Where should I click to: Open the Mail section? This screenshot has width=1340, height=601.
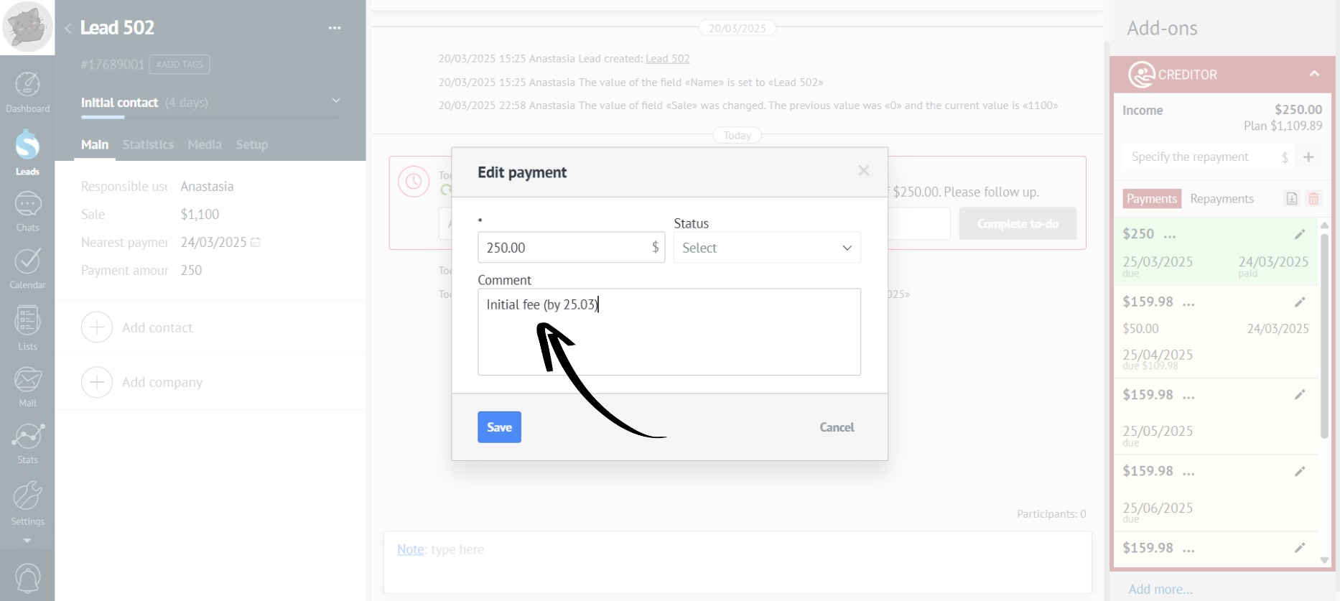click(x=27, y=387)
